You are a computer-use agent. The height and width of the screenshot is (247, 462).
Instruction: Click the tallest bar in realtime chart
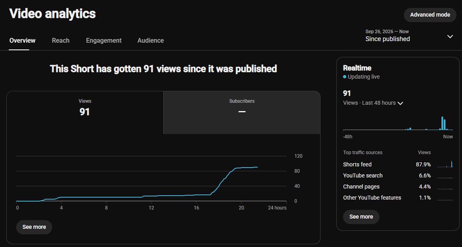click(x=442, y=123)
